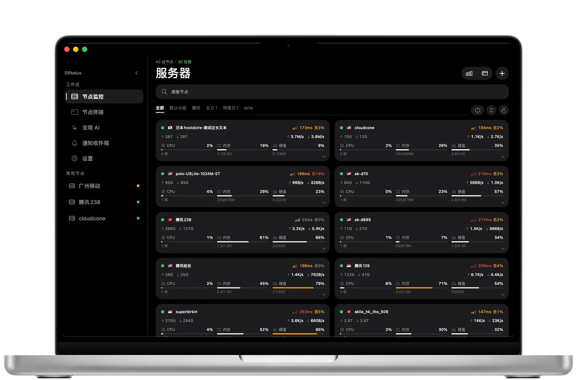The image size is (577, 380).
Task: Select the 腾讯 238 favorite node in sidebar
Action: click(x=104, y=202)
